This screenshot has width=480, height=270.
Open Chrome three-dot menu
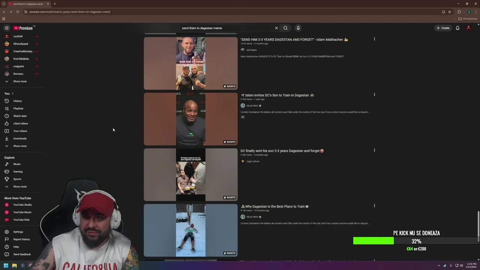(x=476, y=12)
